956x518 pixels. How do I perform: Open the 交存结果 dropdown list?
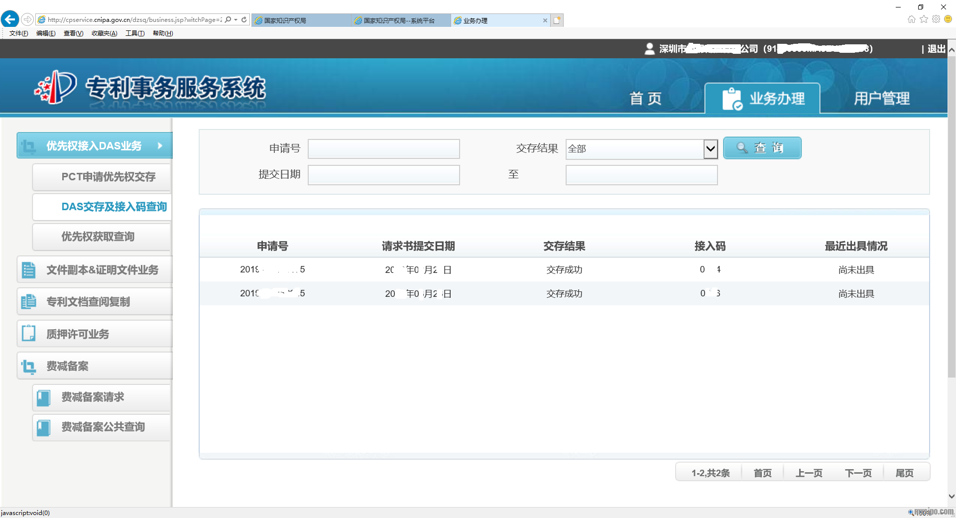[710, 148]
